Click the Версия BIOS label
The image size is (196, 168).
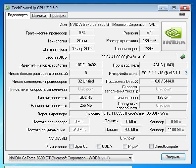pyautogui.click(x=56, y=57)
